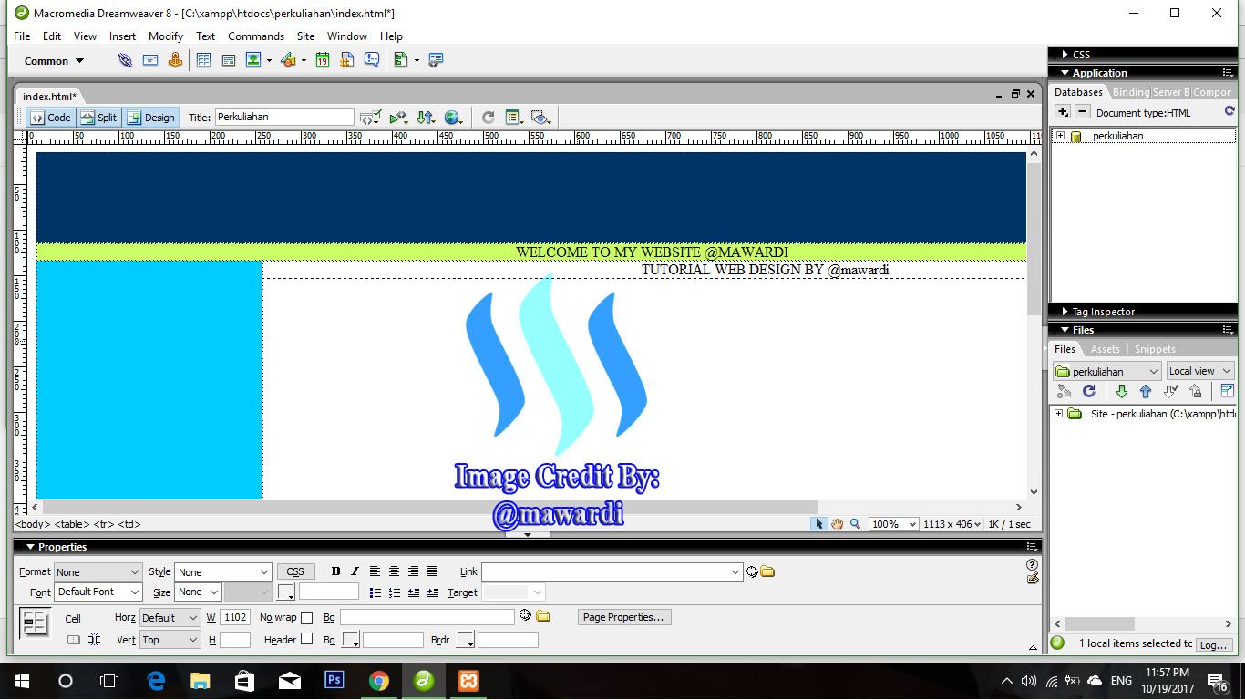Align text center in Properties
This screenshot has height=700, width=1245.
click(394, 571)
